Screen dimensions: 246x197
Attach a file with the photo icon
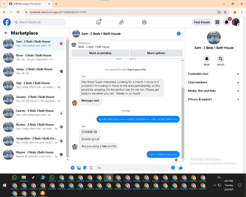(x=79, y=168)
